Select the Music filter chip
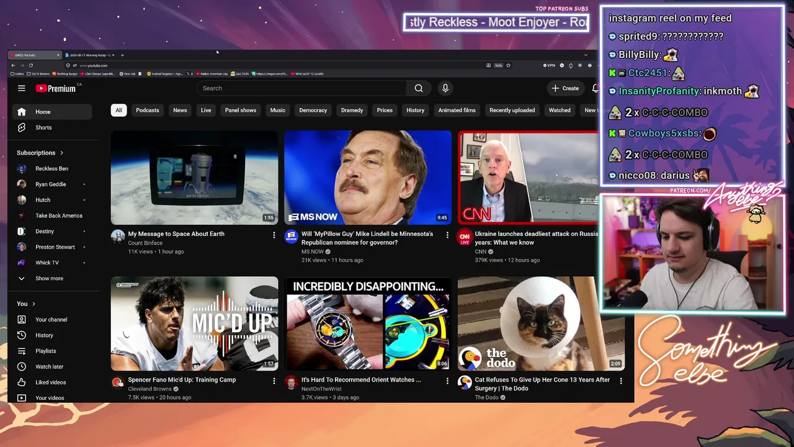The image size is (794, 447). tap(278, 111)
